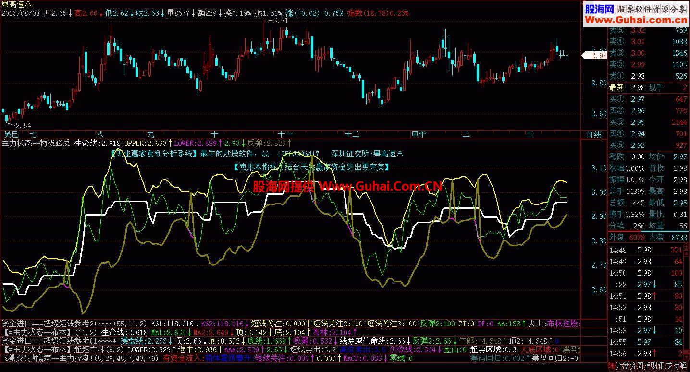This screenshot has height=372, width=690.
Task: Click the 2.54 low price marker on the chart
Action: pos(23,126)
